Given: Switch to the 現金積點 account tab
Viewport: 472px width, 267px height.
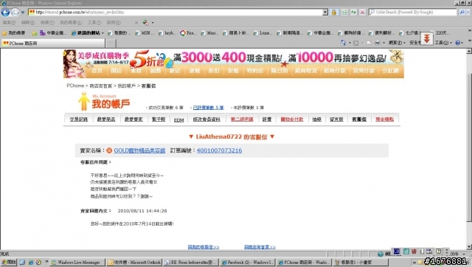Looking at the screenshot, I should [x=385, y=119].
